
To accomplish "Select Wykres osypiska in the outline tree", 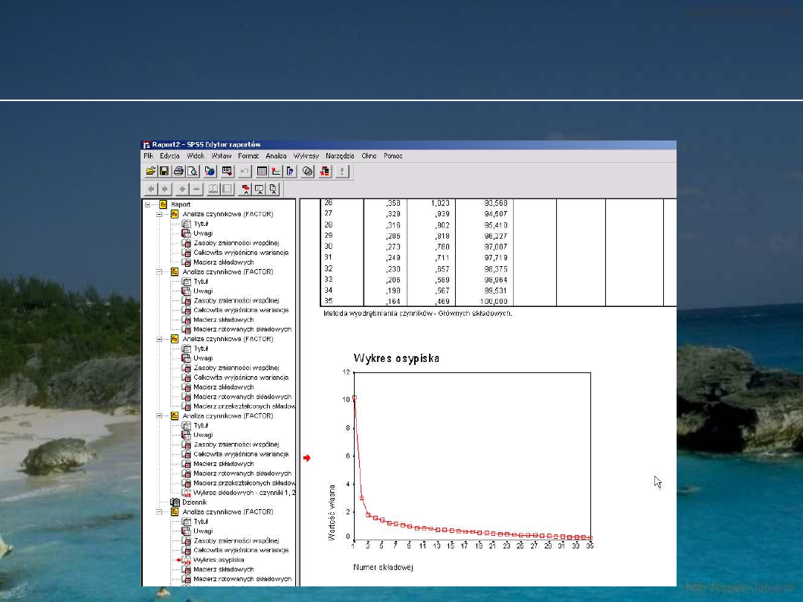I will click(x=218, y=560).
